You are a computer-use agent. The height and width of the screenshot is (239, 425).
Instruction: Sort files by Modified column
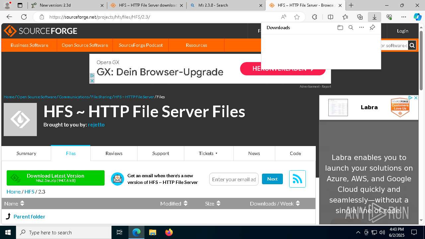(x=174, y=203)
